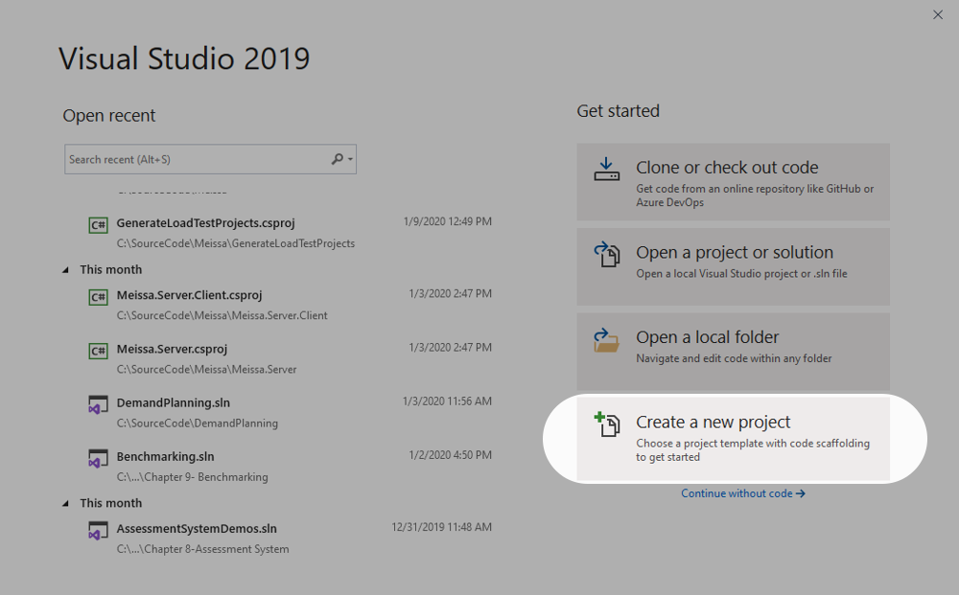This screenshot has height=595, width=959.
Task: Click the path ending in Chapter 8-Assessment System
Action: pyautogui.click(x=202, y=549)
